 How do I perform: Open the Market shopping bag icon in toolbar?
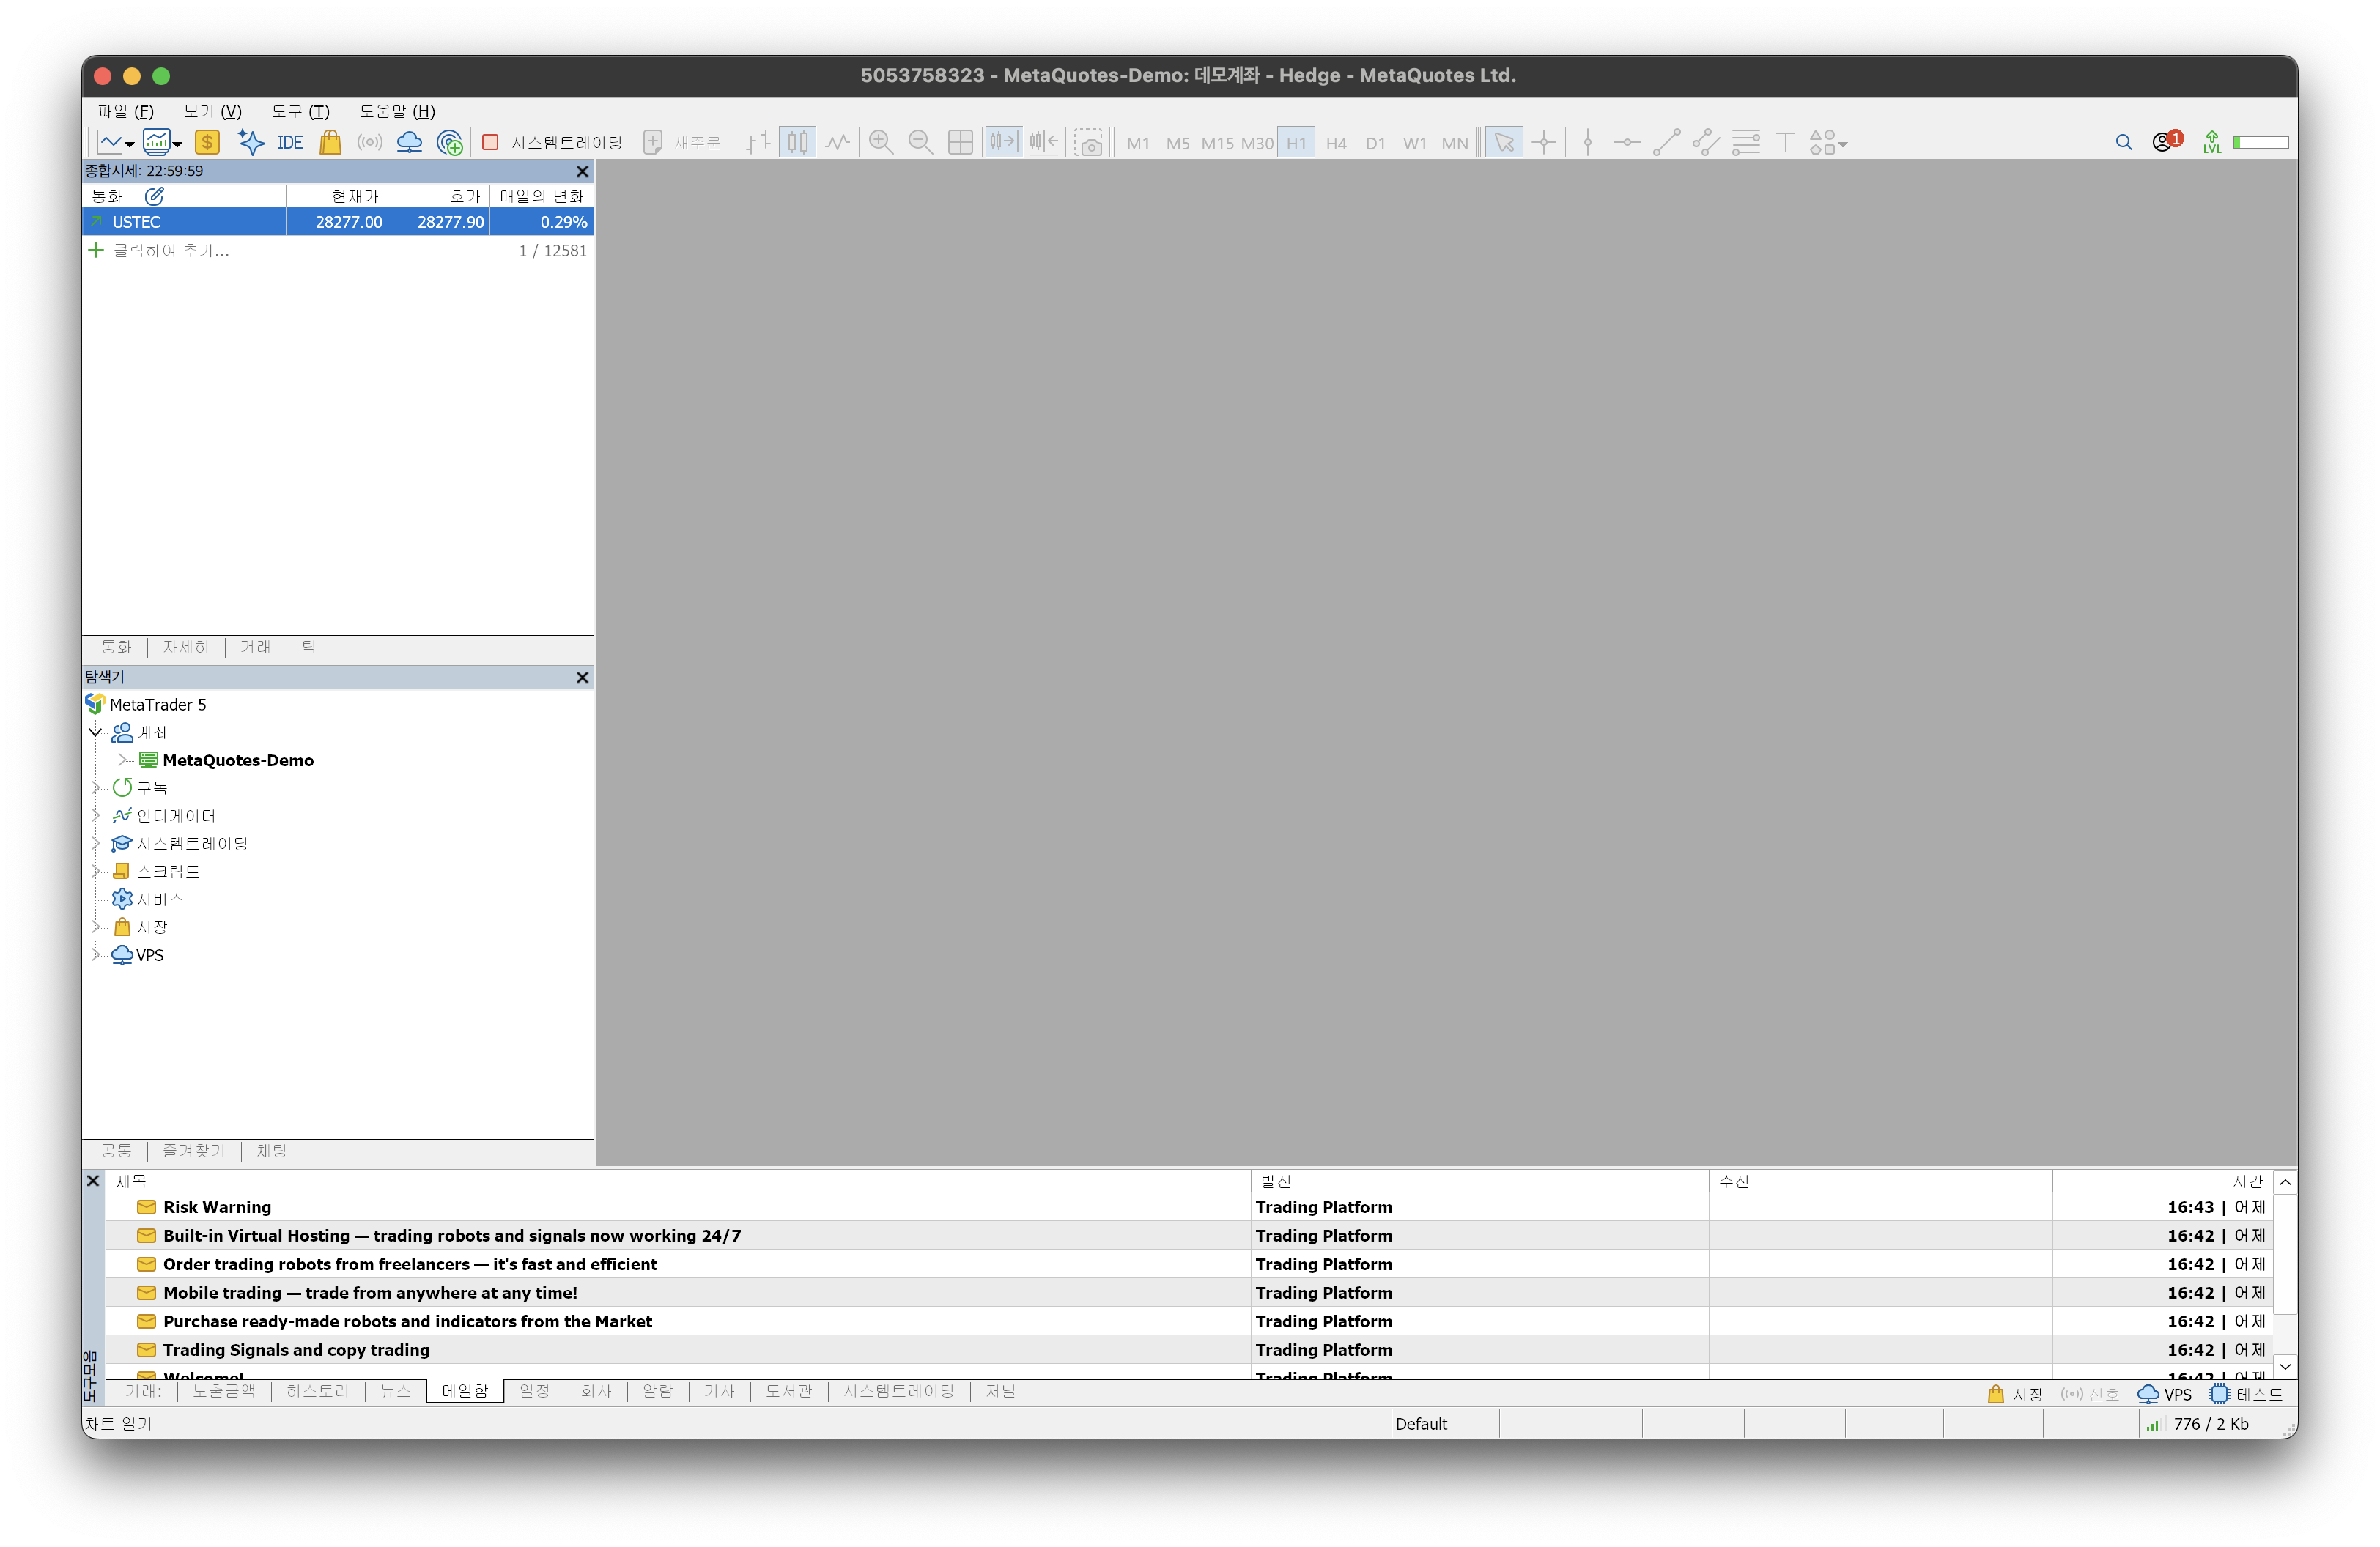click(x=330, y=143)
